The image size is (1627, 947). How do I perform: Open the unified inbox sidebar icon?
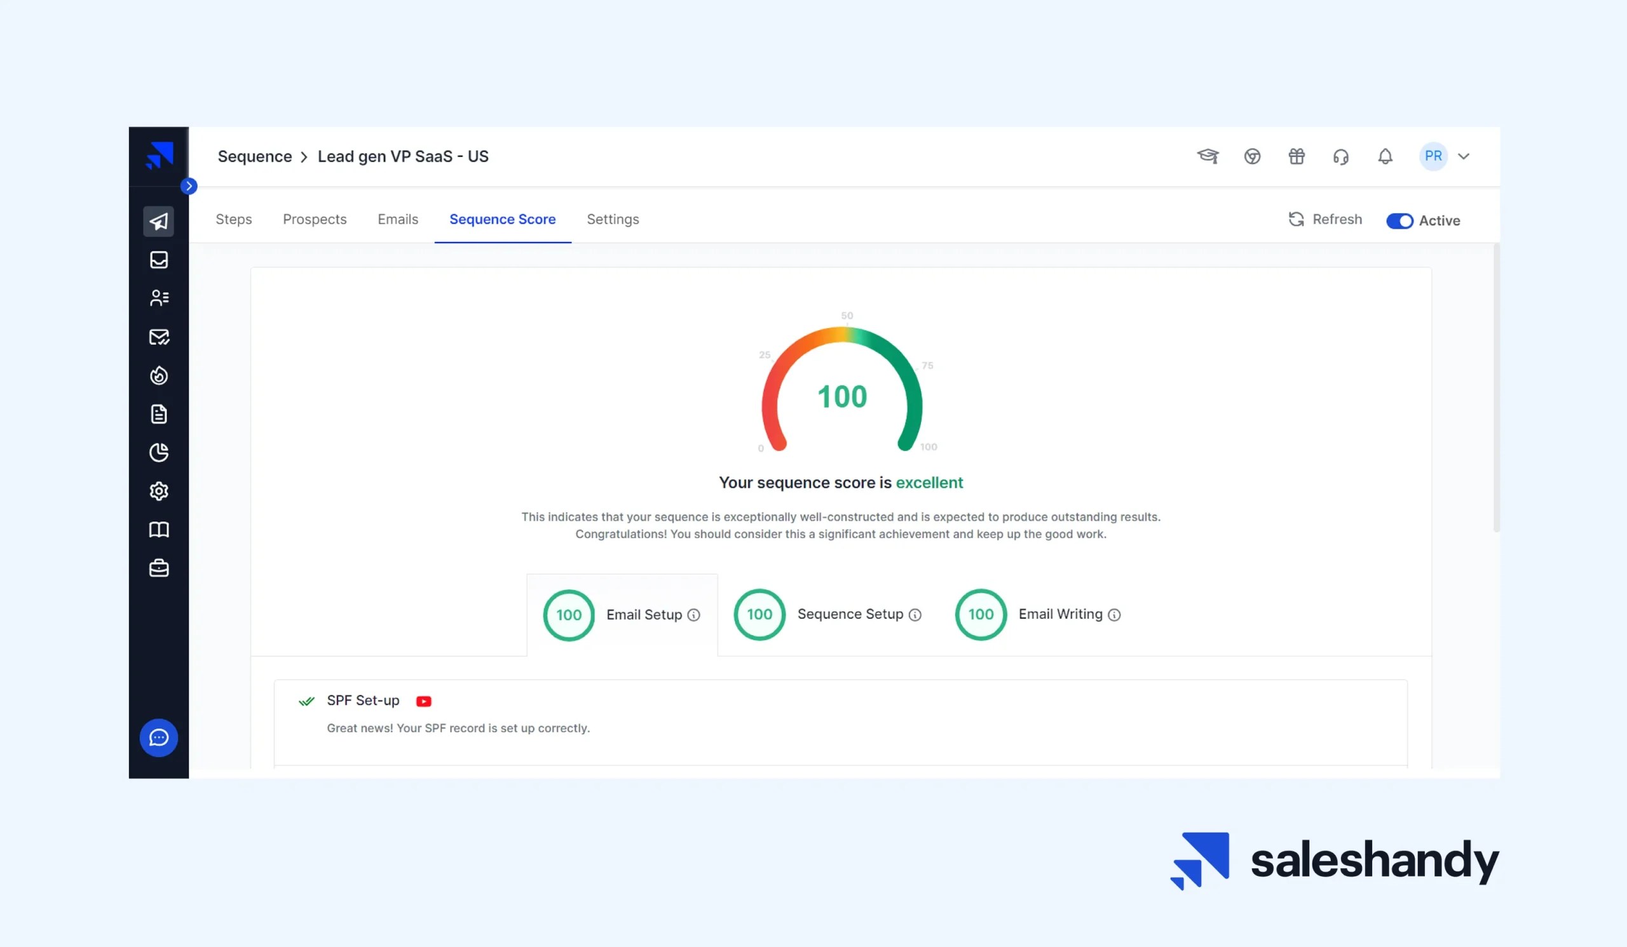(158, 260)
